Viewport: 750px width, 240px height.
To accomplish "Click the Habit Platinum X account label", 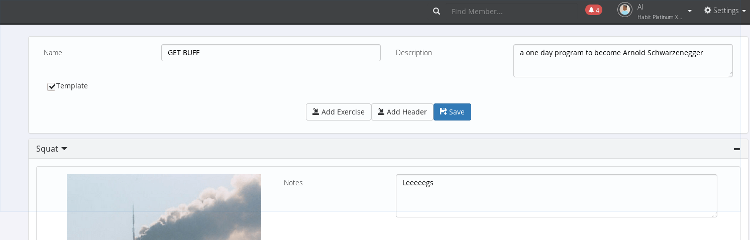I will [x=660, y=17].
